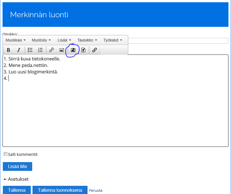The width and height of the screenshot is (231, 194).
Task: Insert a numbered list
Action: coord(40,50)
